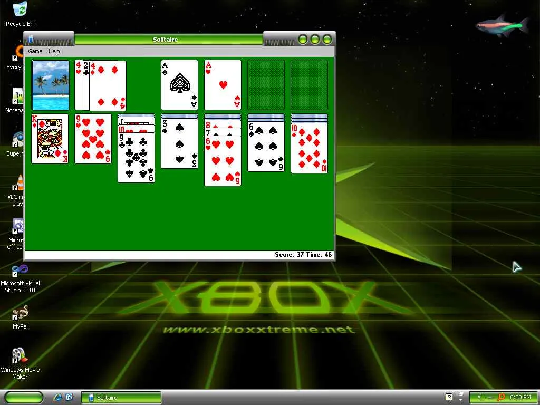Click the fish desktop gadget
This screenshot has height=405, width=540.
[x=503, y=25]
